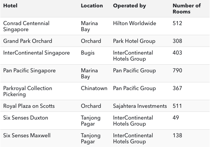Select the 512 rooms value
211x147 pixels.
(x=178, y=23)
